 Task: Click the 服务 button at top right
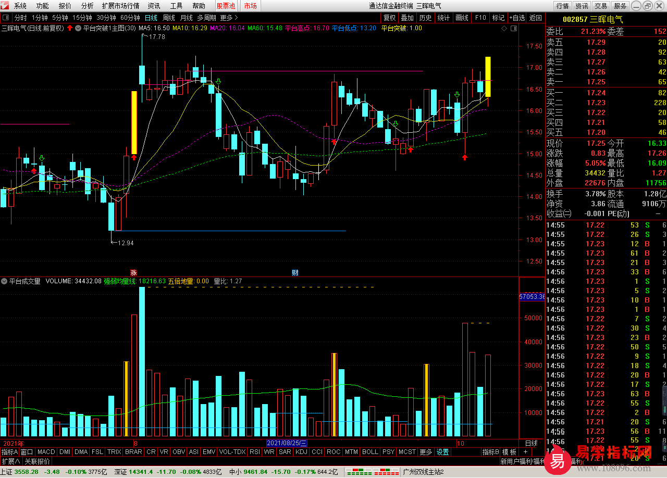tap(620, 6)
